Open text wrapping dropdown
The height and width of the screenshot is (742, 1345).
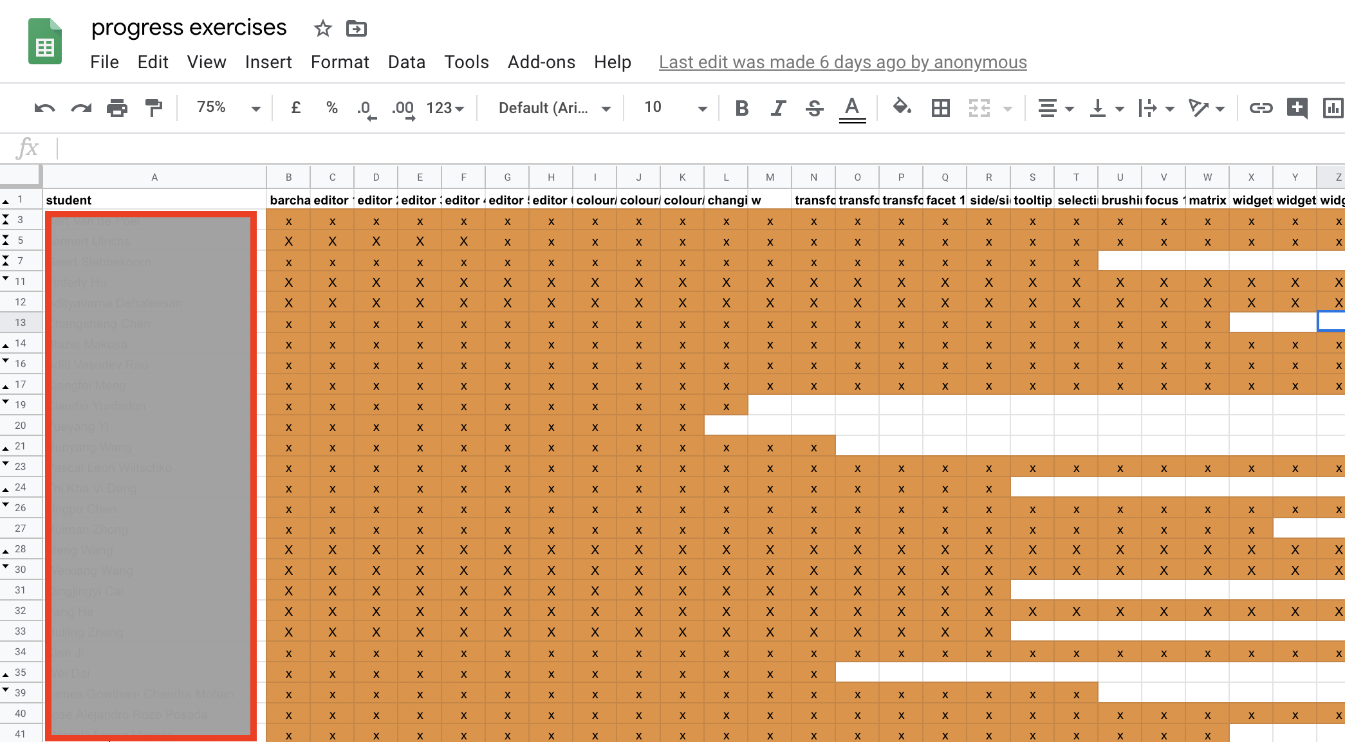(1156, 108)
